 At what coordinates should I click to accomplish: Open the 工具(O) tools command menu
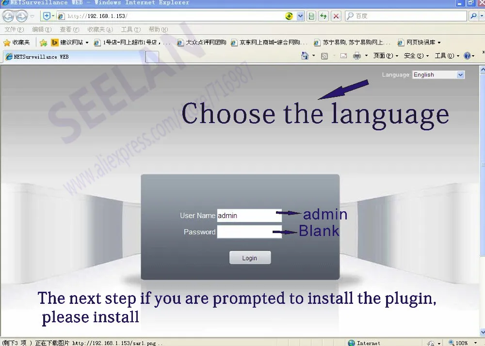coord(447,56)
